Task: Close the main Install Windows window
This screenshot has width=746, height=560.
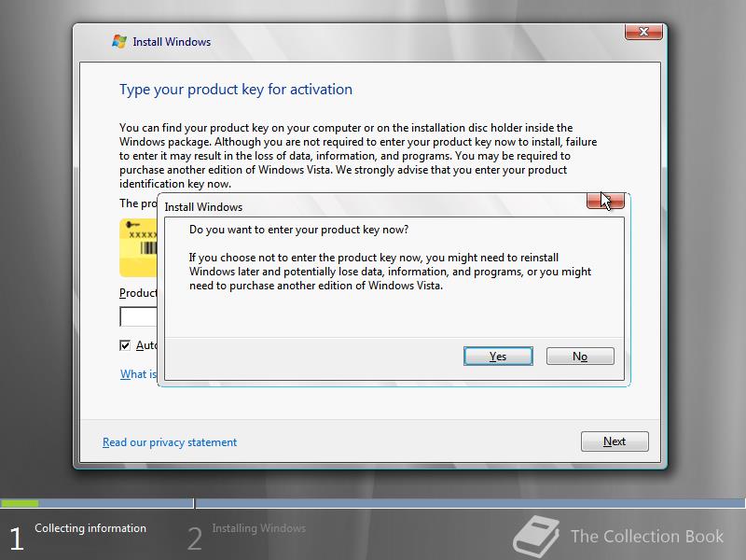Action: (x=643, y=32)
